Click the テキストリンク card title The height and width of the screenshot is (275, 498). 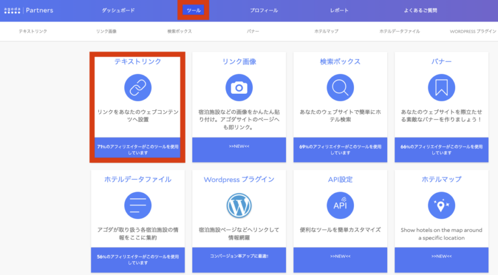pyautogui.click(x=138, y=62)
